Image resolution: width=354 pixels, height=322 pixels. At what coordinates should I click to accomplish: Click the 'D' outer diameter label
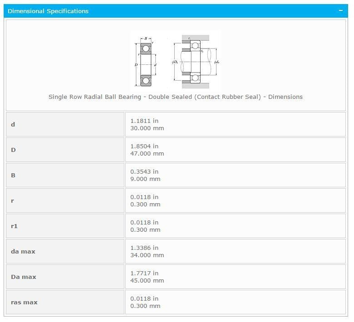pyautogui.click(x=13, y=150)
